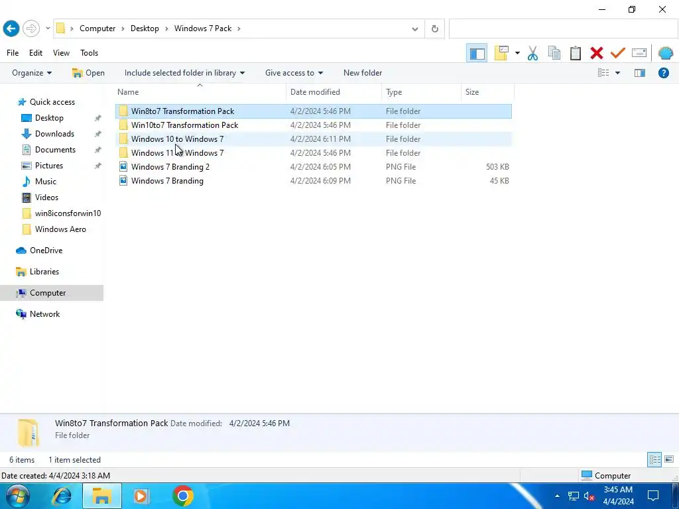Select the Win10to7 Transformation Pack folder

point(314,125)
